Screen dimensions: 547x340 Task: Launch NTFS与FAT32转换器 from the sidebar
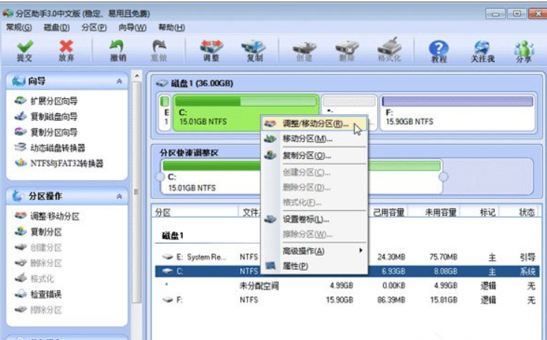coord(59,163)
